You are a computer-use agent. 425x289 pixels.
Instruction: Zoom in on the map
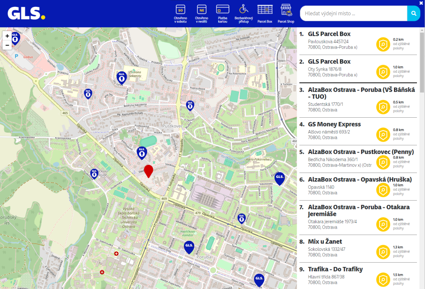click(x=7, y=36)
